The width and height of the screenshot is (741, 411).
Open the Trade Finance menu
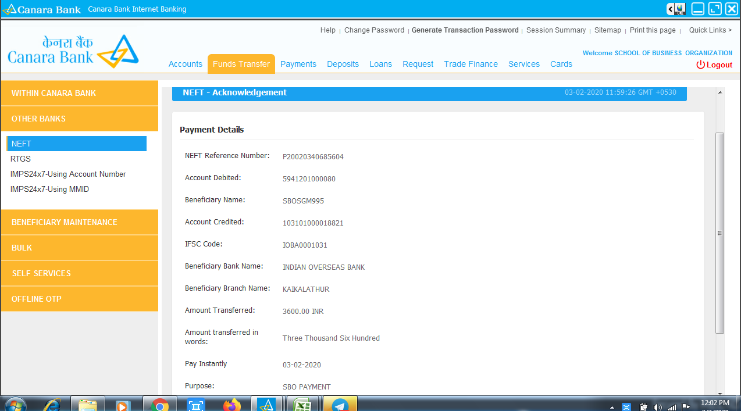pyautogui.click(x=471, y=64)
